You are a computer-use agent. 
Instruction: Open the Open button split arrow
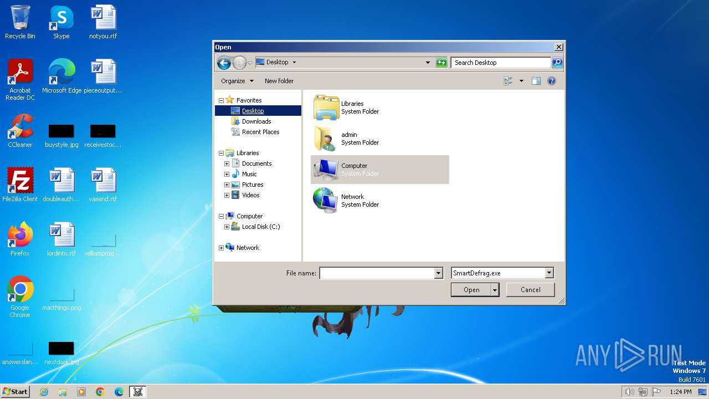coord(495,290)
